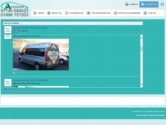Open the Contact Us link

tap(134, 4)
